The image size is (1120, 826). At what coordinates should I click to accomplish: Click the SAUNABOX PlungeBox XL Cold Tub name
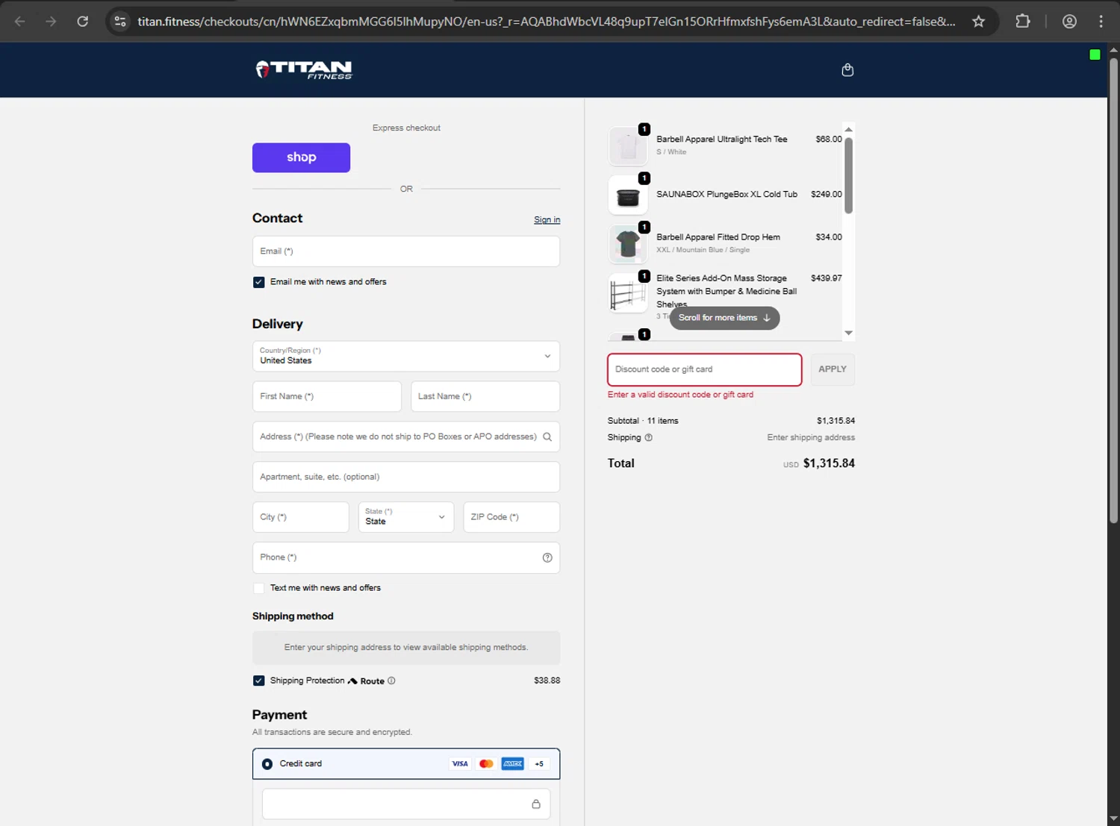pyautogui.click(x=727, y=194)
